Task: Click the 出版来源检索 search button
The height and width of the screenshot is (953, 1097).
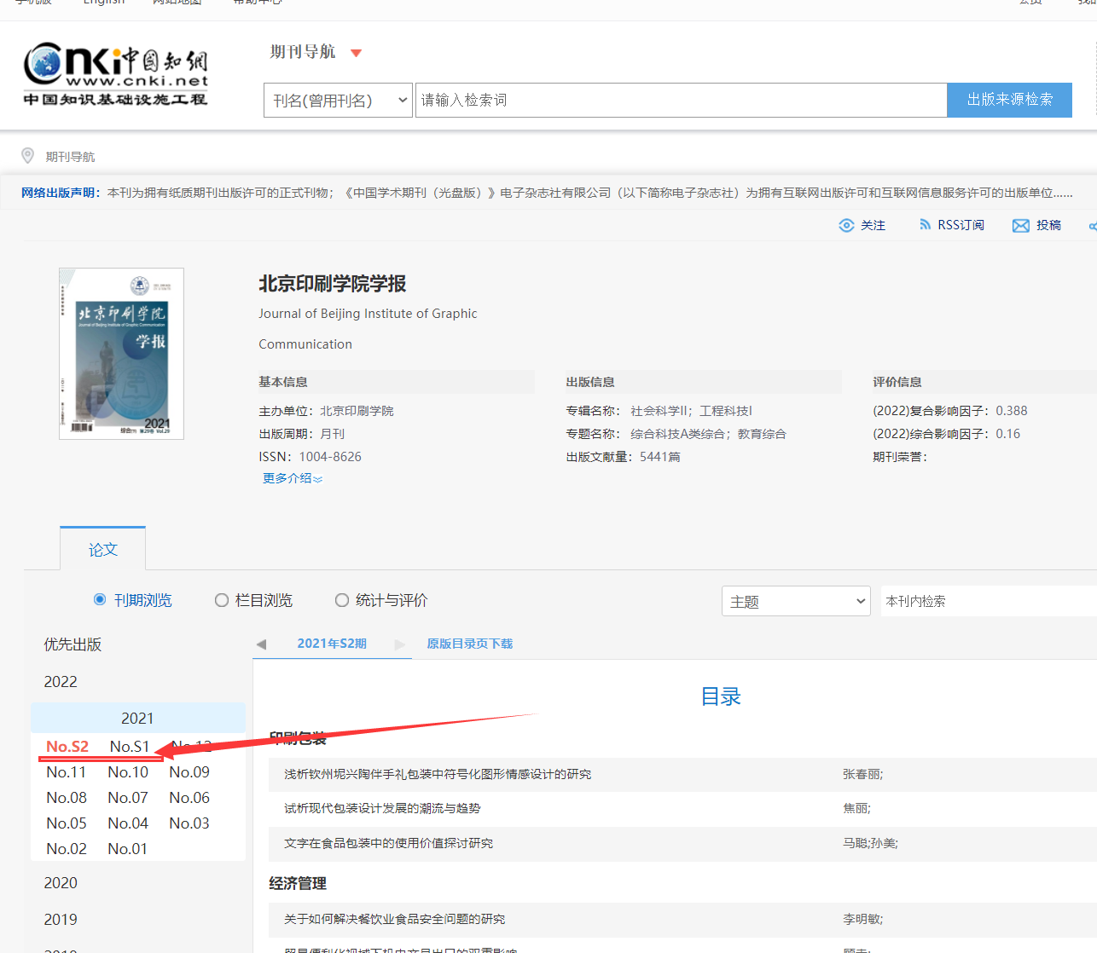Action: tap(1009, 100)
